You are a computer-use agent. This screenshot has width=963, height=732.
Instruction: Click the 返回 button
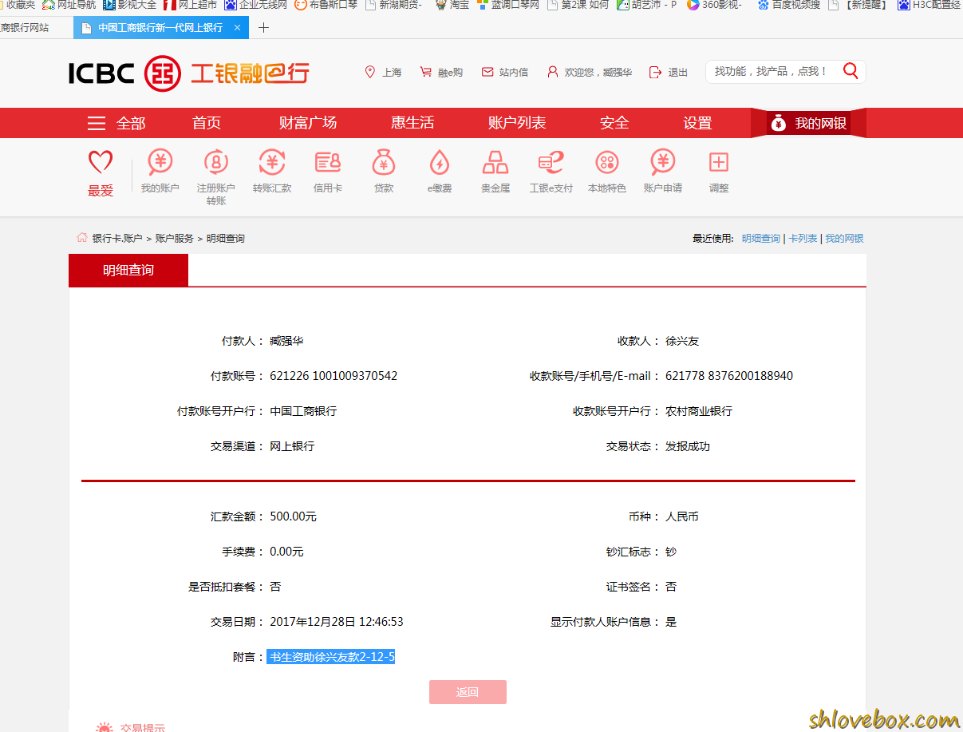(468, 692)
